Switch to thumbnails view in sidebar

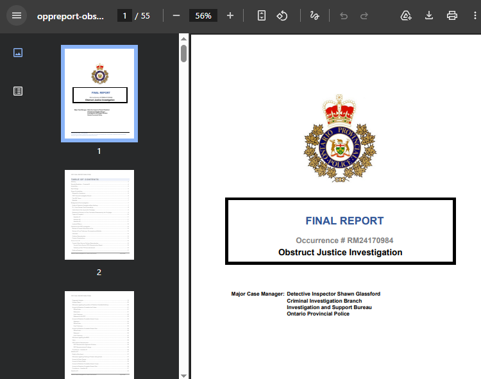click(x=18, y=53)
